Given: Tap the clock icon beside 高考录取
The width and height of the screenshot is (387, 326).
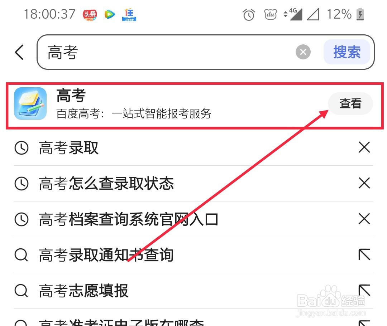Looking at the screenshot, I should pos(21,148).
